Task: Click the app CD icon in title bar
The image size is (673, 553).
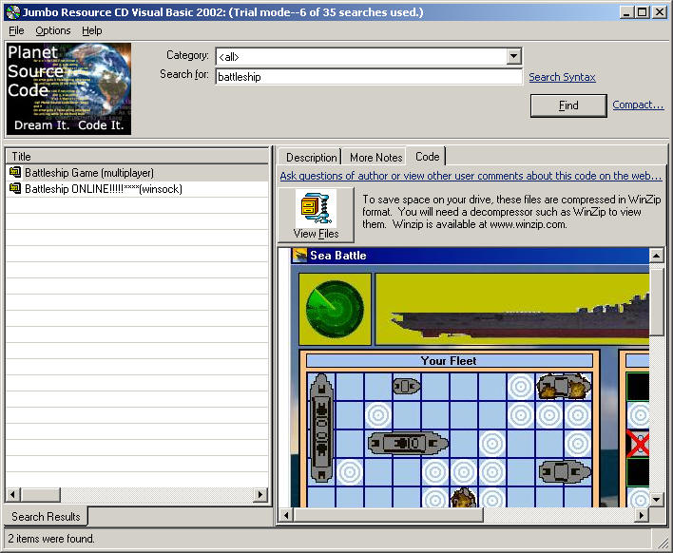Action: click(13, 12)
